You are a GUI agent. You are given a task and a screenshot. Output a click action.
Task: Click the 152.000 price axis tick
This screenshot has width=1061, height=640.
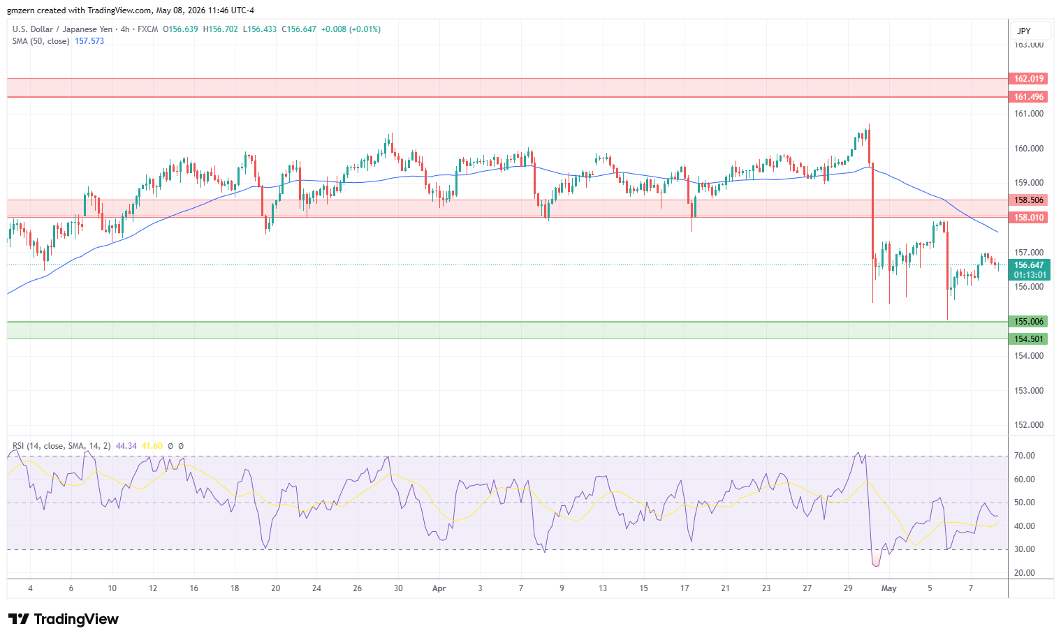click(1029, 425)
